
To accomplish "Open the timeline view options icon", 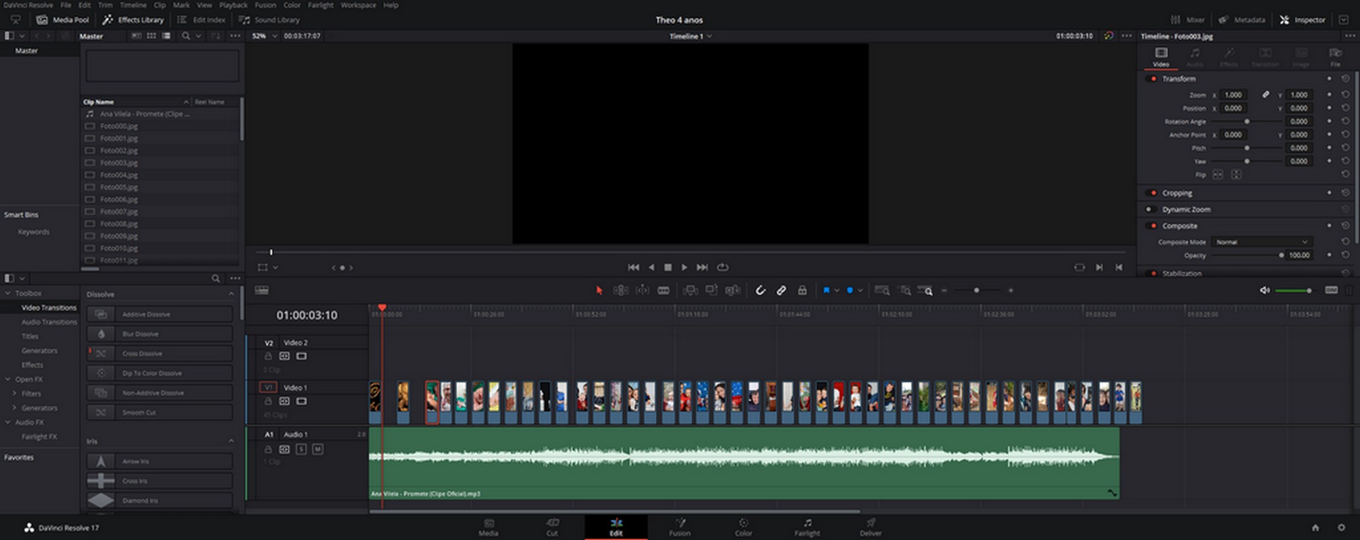I will coord(262,291).
